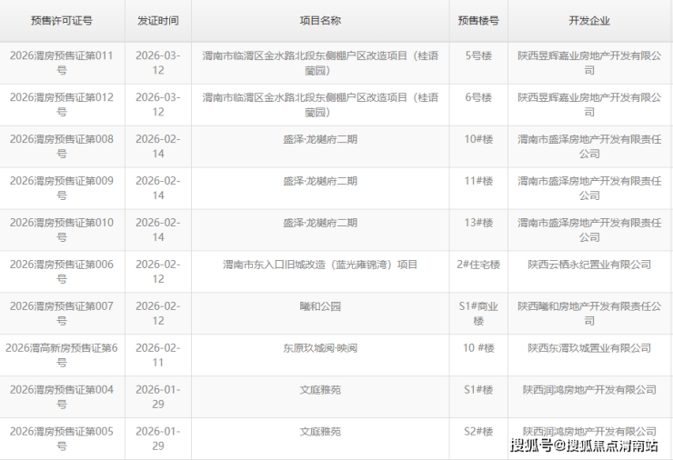
Task: Click project name in permit 012 row
Action: coord(320,105)
